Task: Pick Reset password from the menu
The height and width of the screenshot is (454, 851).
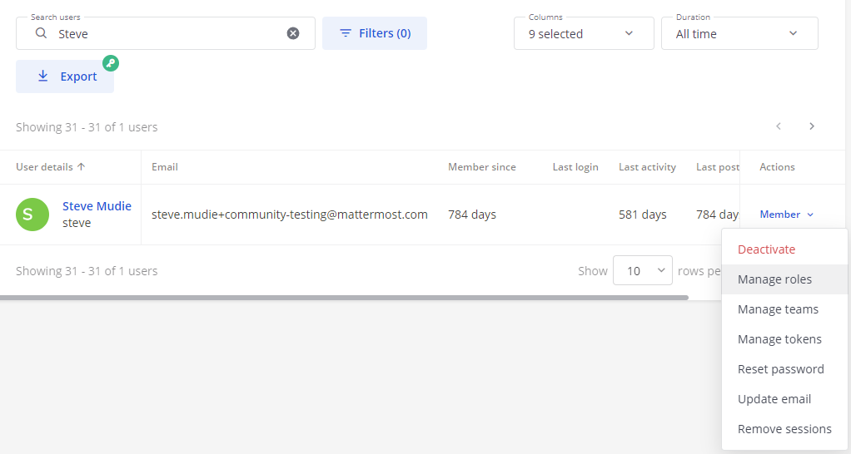Action: (x=780, y=369)
